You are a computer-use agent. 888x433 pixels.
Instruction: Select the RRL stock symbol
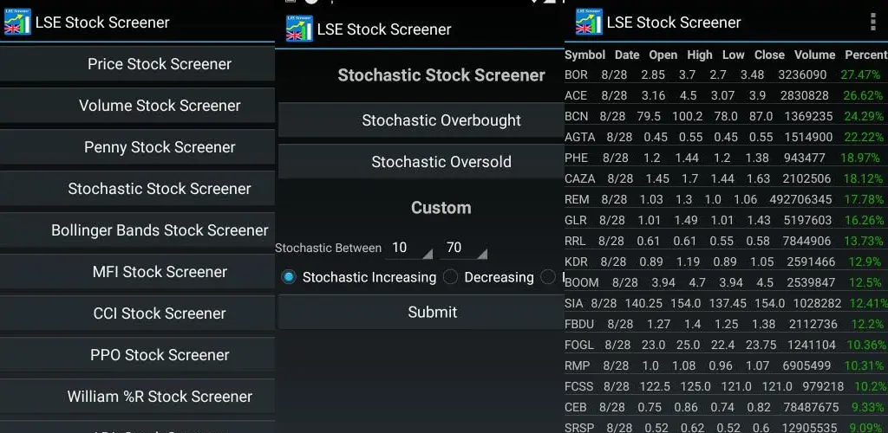click(575, 241)
